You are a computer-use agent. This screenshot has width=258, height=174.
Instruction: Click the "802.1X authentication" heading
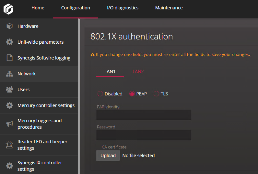click(132, 37)
